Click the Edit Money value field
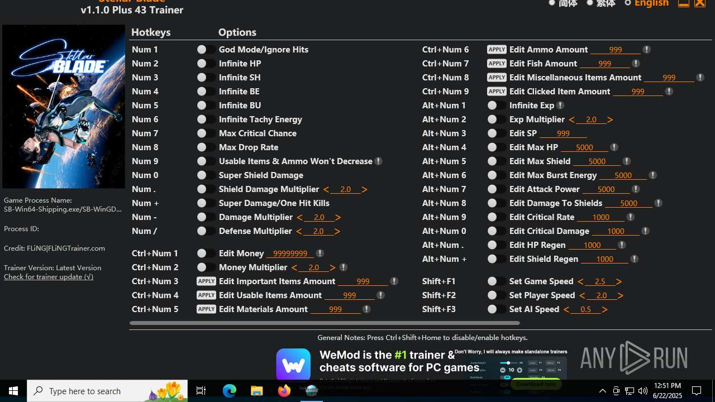 290,253
